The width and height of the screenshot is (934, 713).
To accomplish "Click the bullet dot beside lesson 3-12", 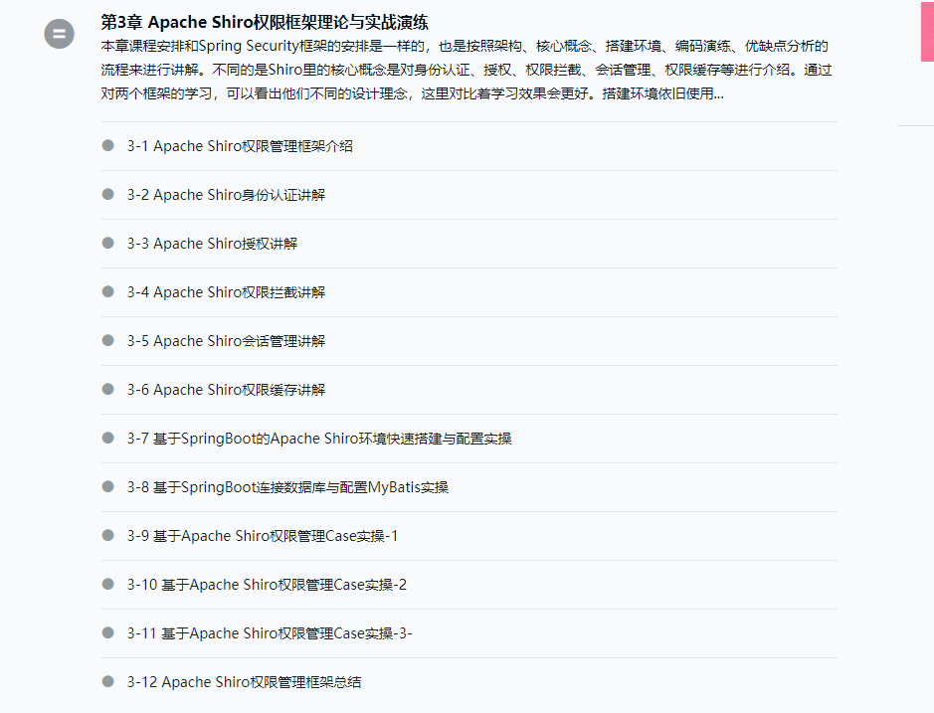I will (107, 681).
